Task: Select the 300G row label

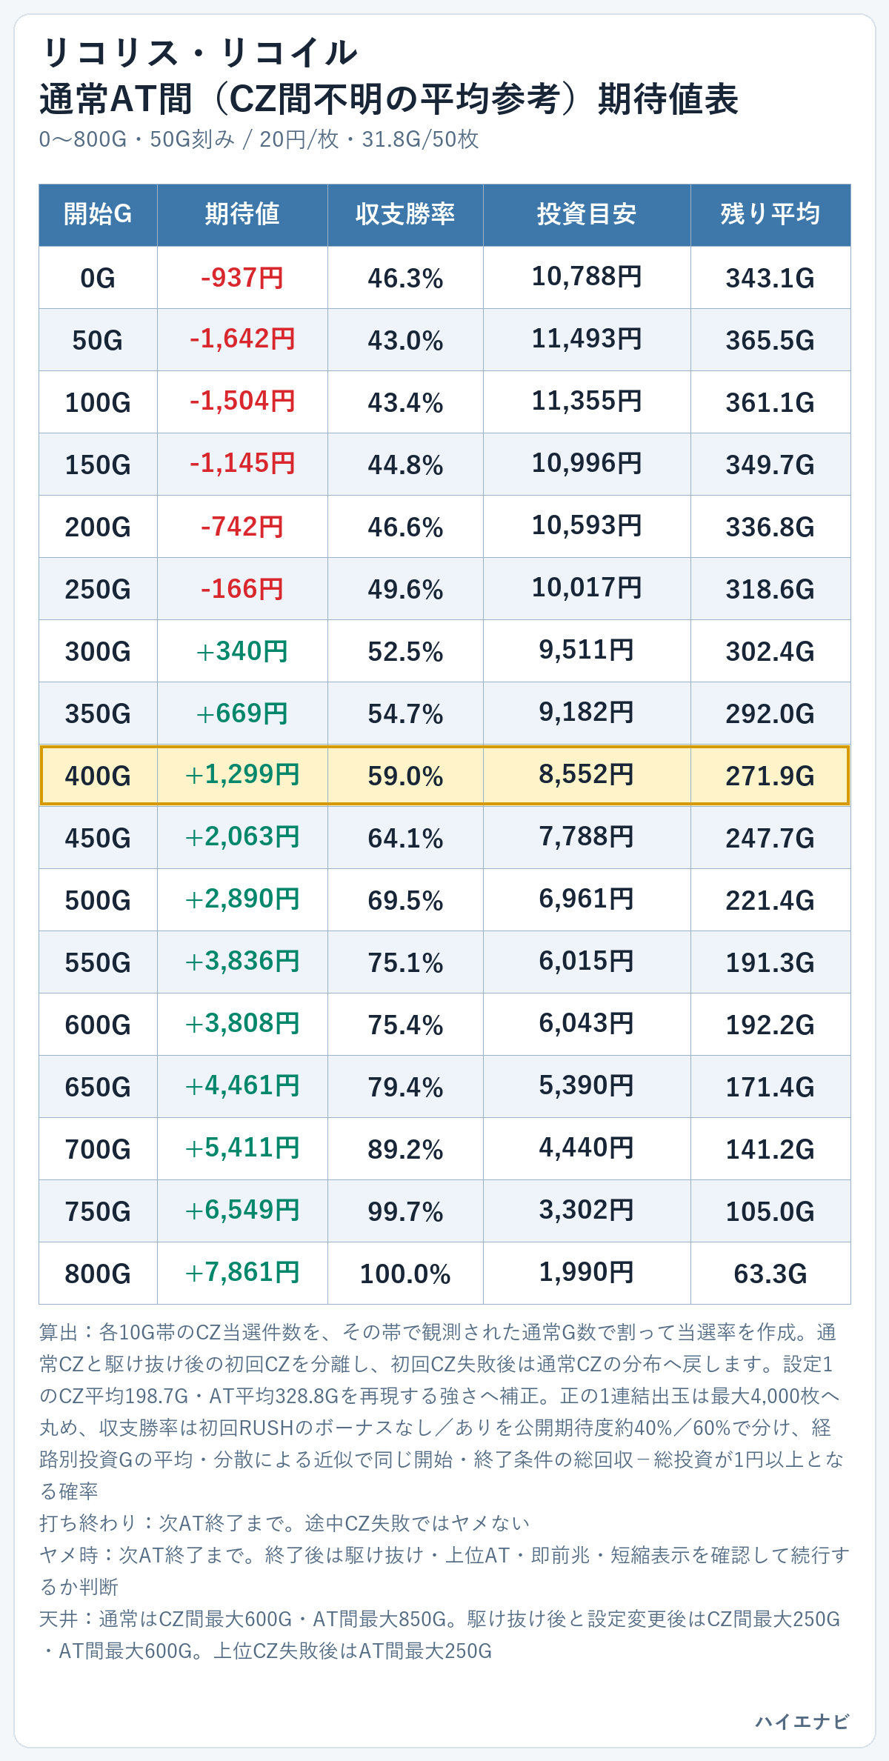Action: 98,651
